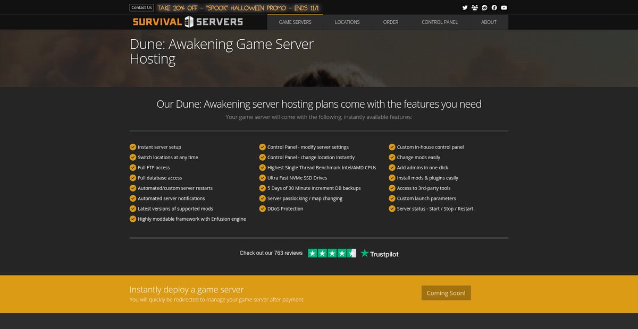The width and height of the screenshot is (638, 329).
Task: Click the Survival Servers logo
Action: [188, 22]
